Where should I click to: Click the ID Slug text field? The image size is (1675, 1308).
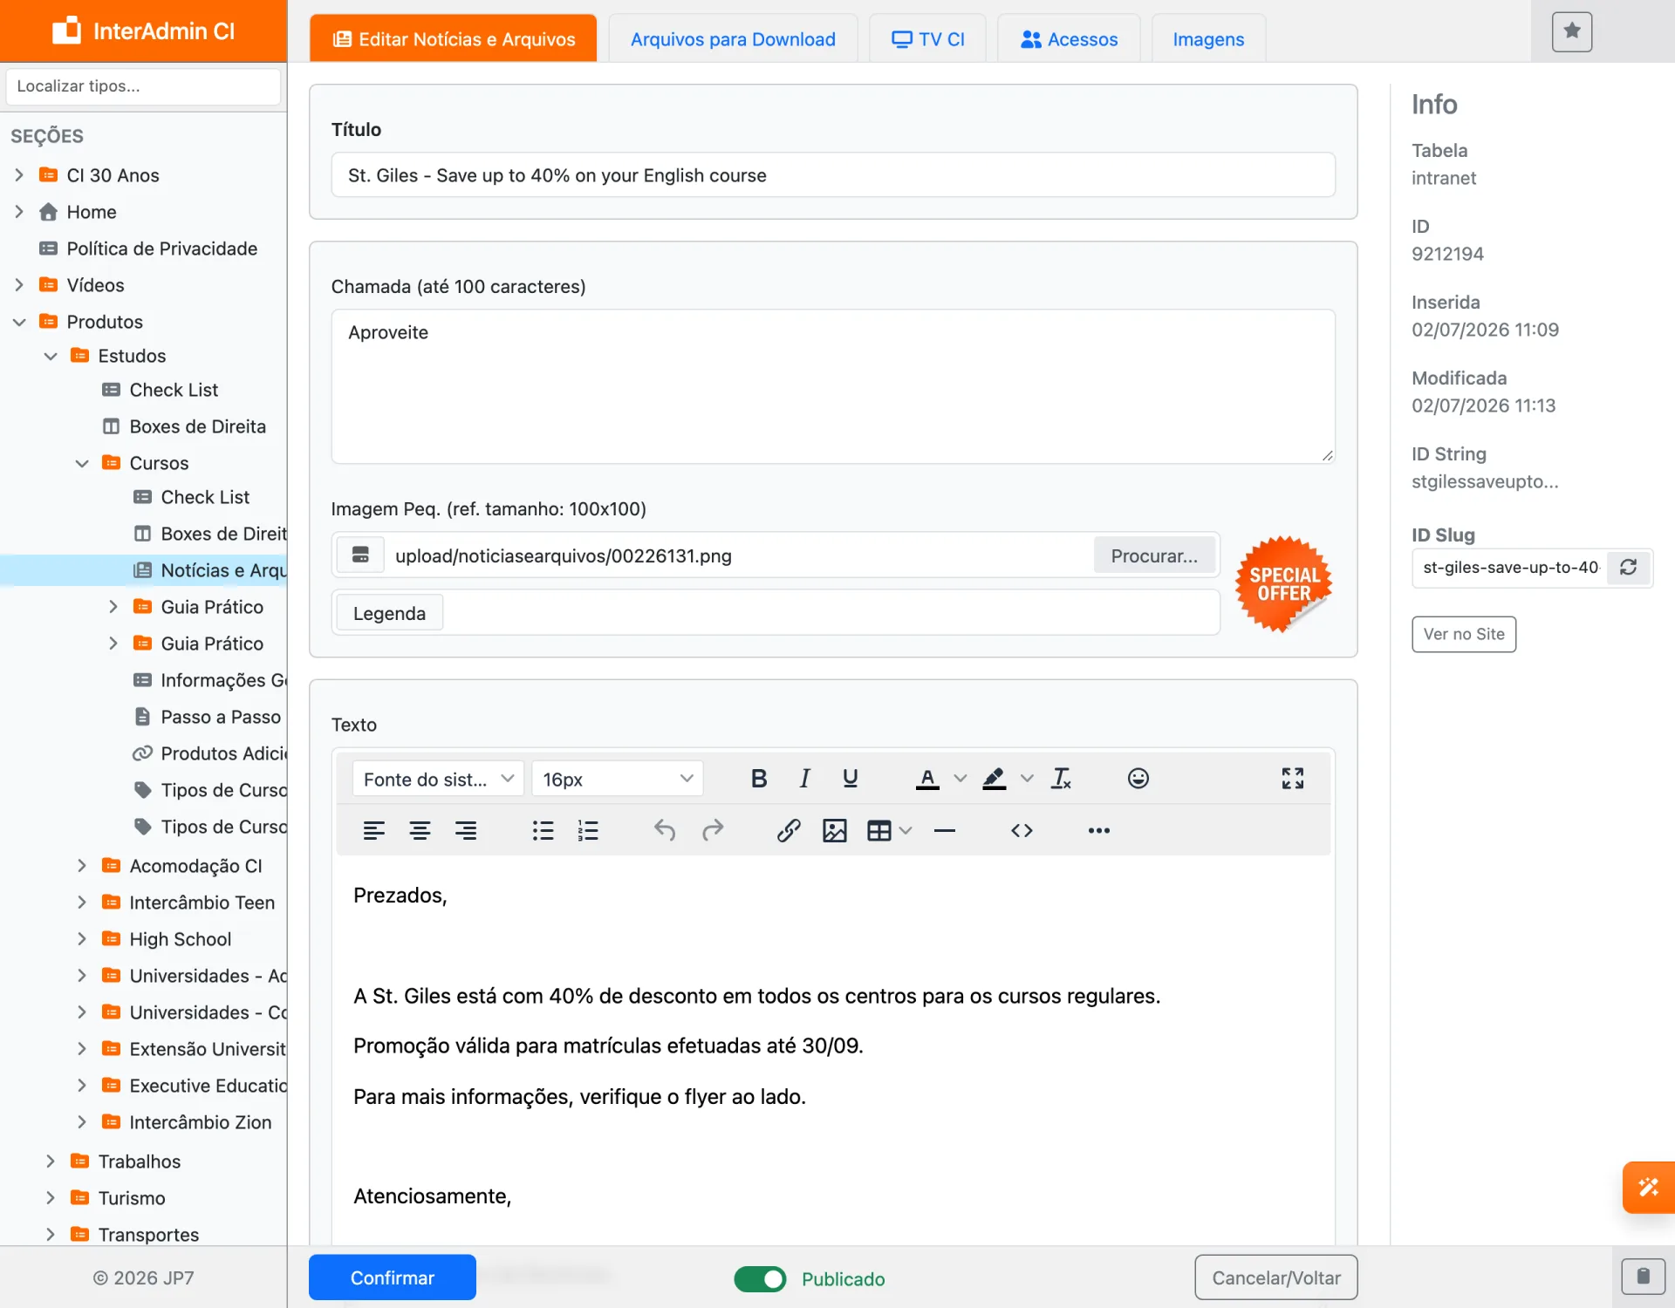pyautogui.click(x=1511, y=568)
